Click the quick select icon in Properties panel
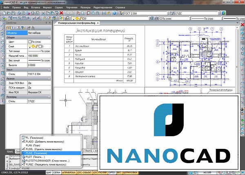 pos(23,28)
